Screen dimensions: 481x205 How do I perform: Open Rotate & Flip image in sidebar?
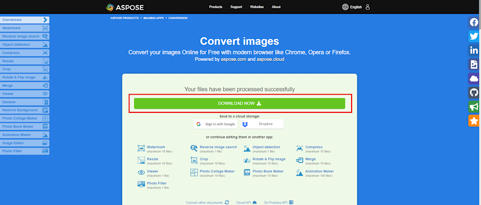click(25, 77)
